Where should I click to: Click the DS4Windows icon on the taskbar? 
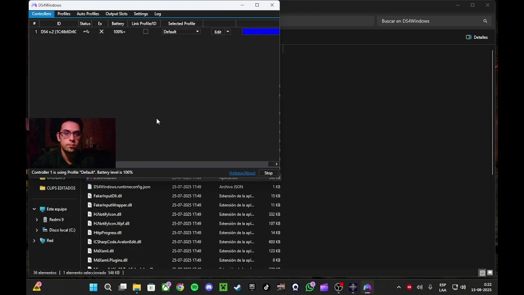pyautogui.click(x=367, y=287)
